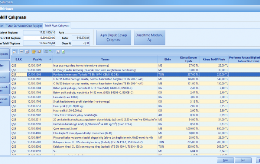Click the İleri button

pos(243,160)
